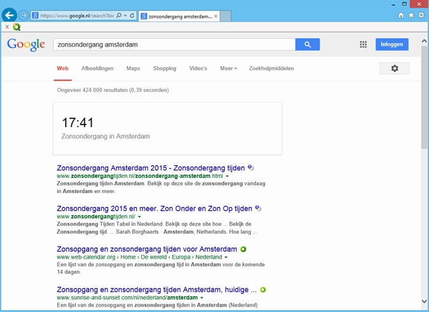Click the vertical scrollbar thumb

[x=424, y=97]
